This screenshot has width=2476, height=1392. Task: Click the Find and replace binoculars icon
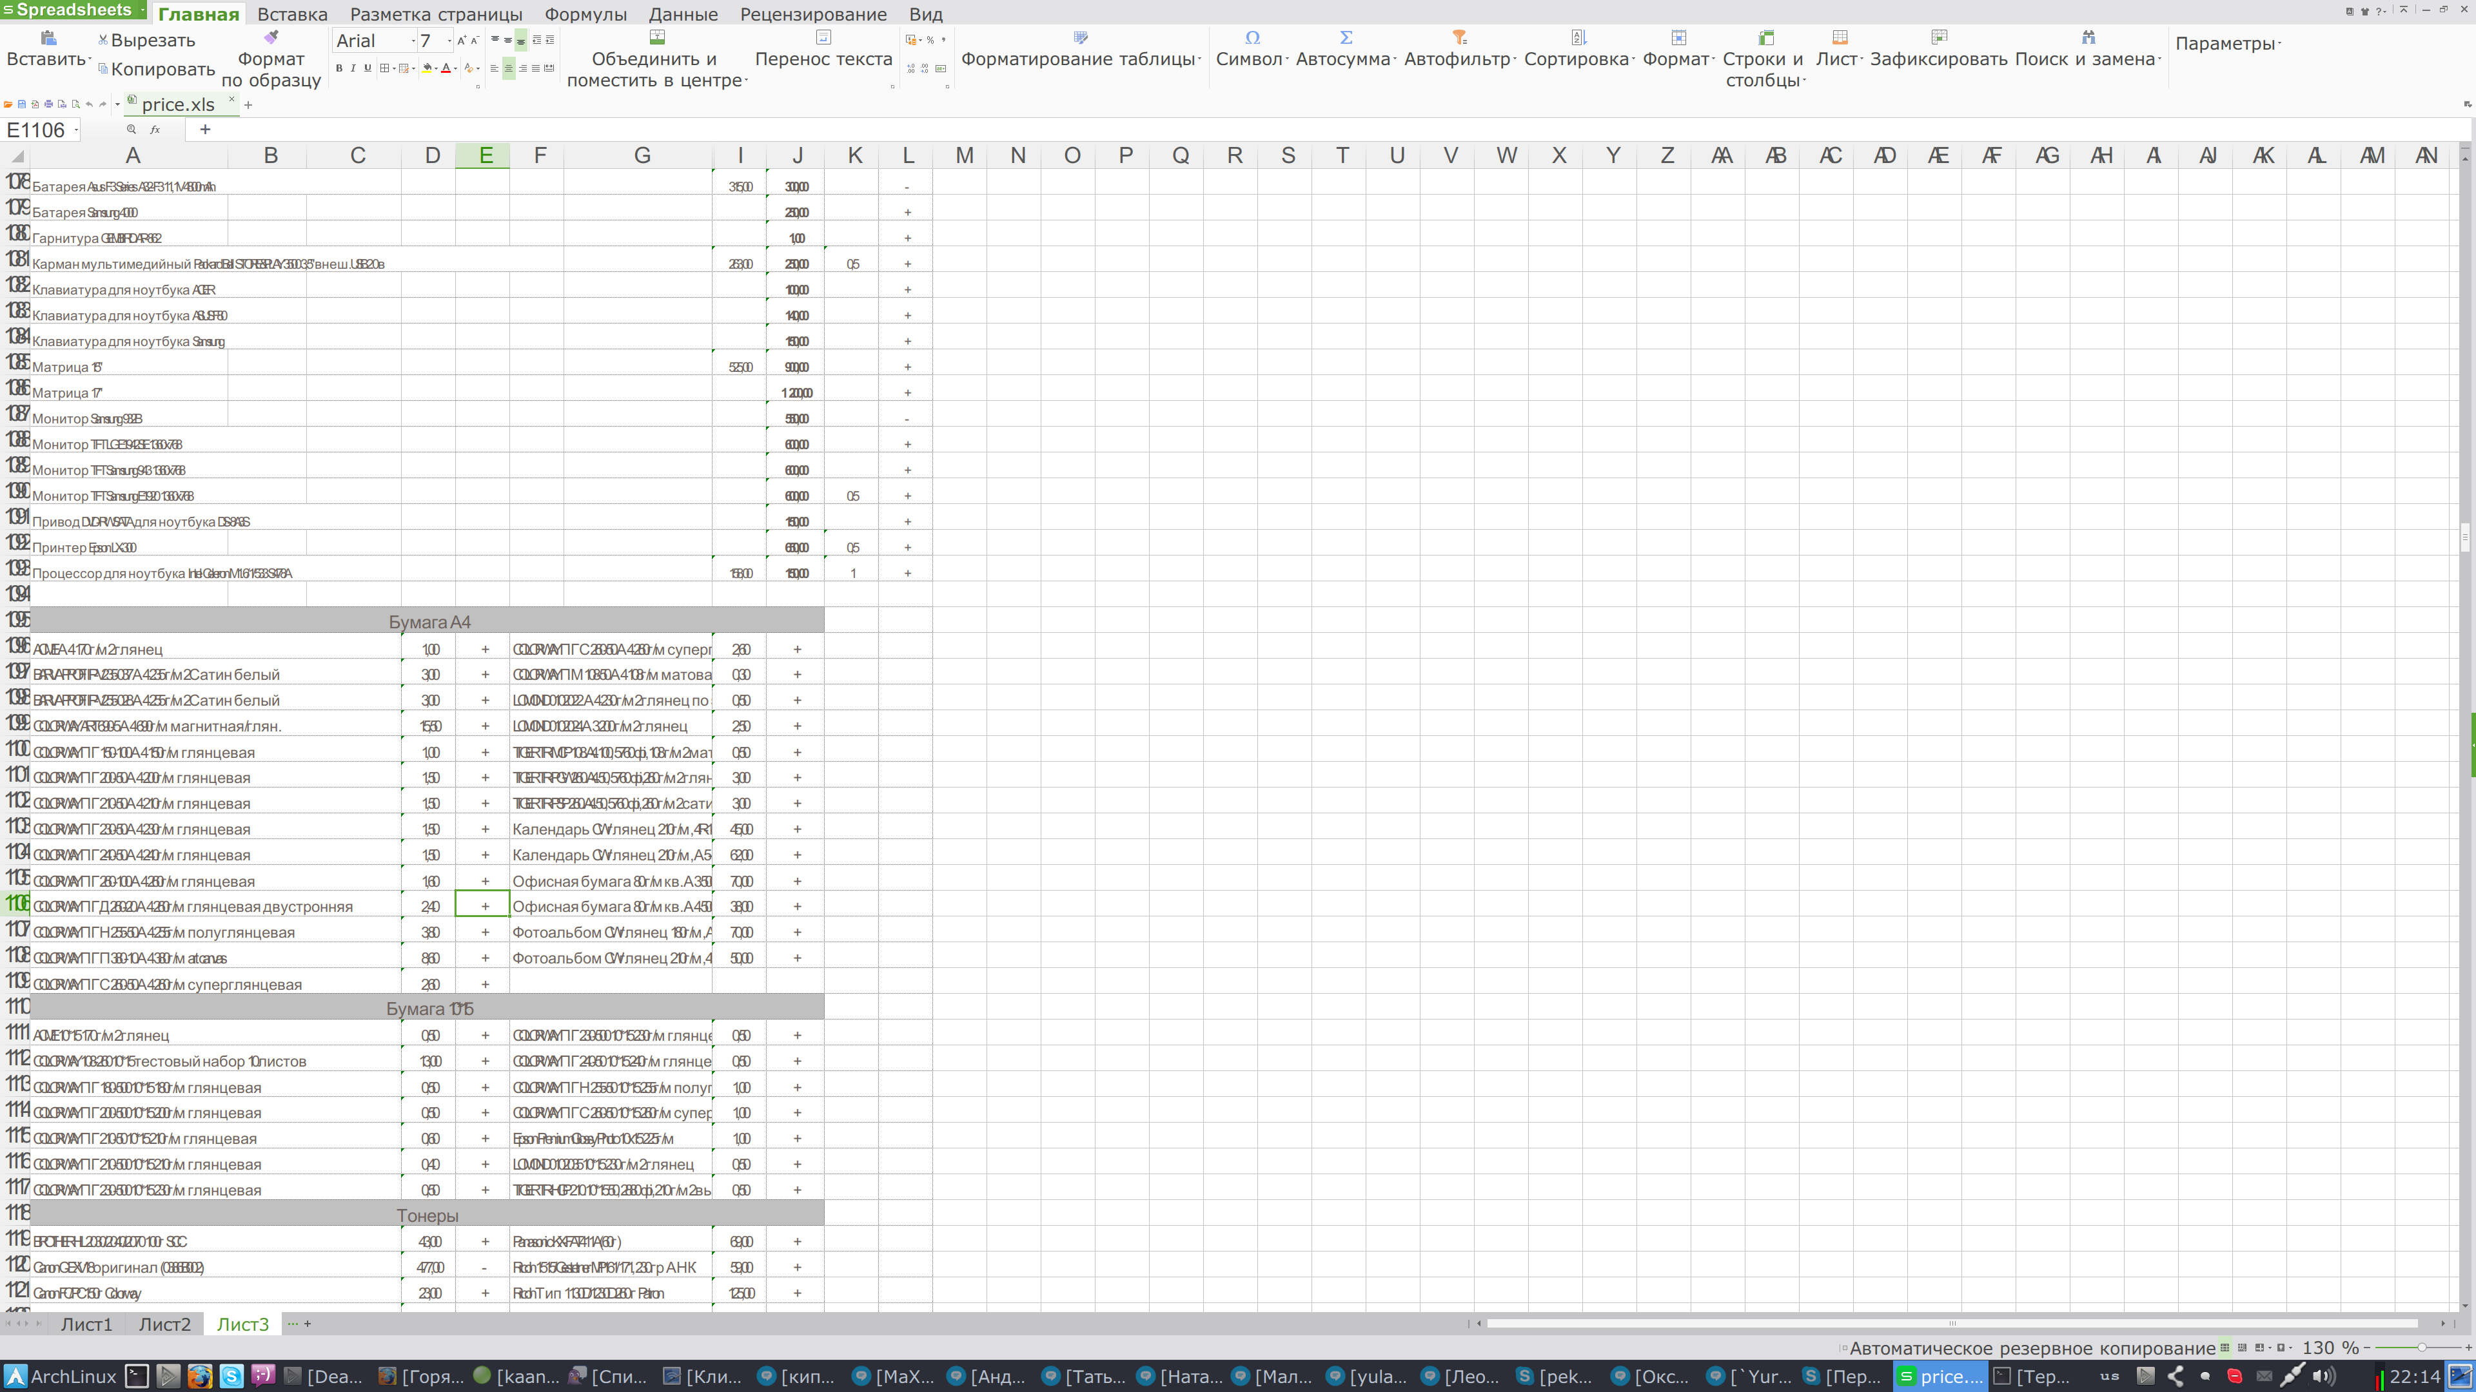(x=2088, y=37)
